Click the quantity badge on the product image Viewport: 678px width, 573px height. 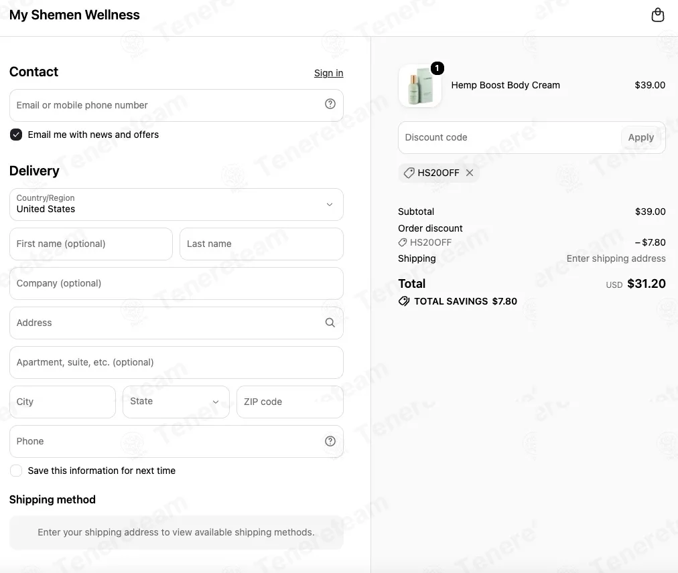point(437,68)
